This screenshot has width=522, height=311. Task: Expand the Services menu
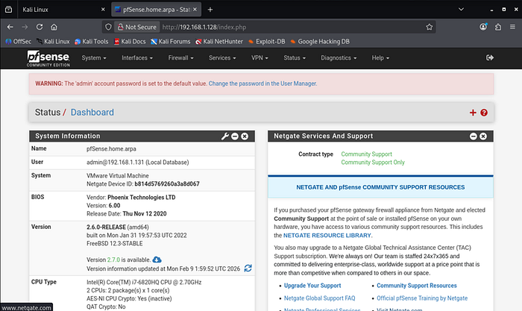(222, 57)
